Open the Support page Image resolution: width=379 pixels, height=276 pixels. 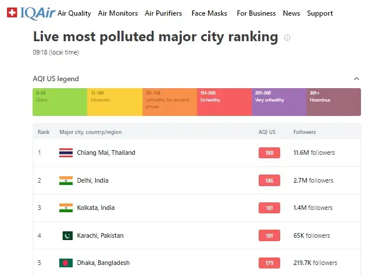click(320, 13)
